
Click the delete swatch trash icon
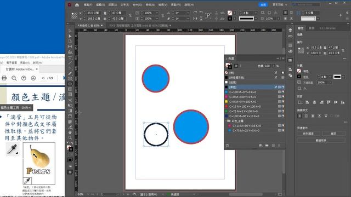point(279,146)
